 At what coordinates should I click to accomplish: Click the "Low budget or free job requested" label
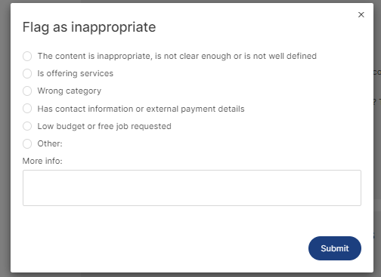pyautogui.click(x=104, y=126)
